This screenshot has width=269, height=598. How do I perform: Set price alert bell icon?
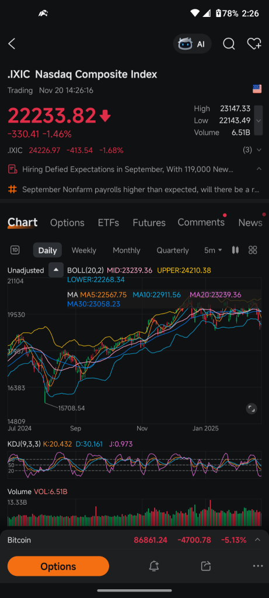153,566
